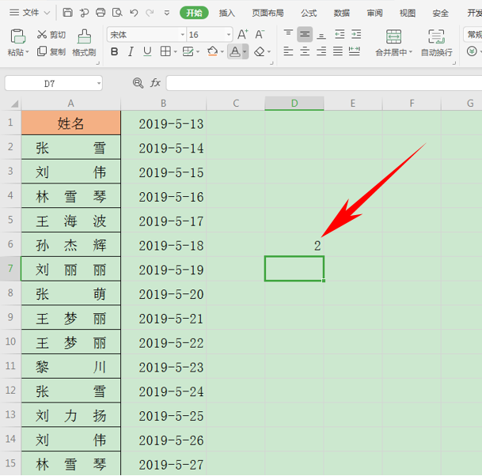
Task: Expand quick access toolbar customize arrow
Action: [x=167, y=13]
